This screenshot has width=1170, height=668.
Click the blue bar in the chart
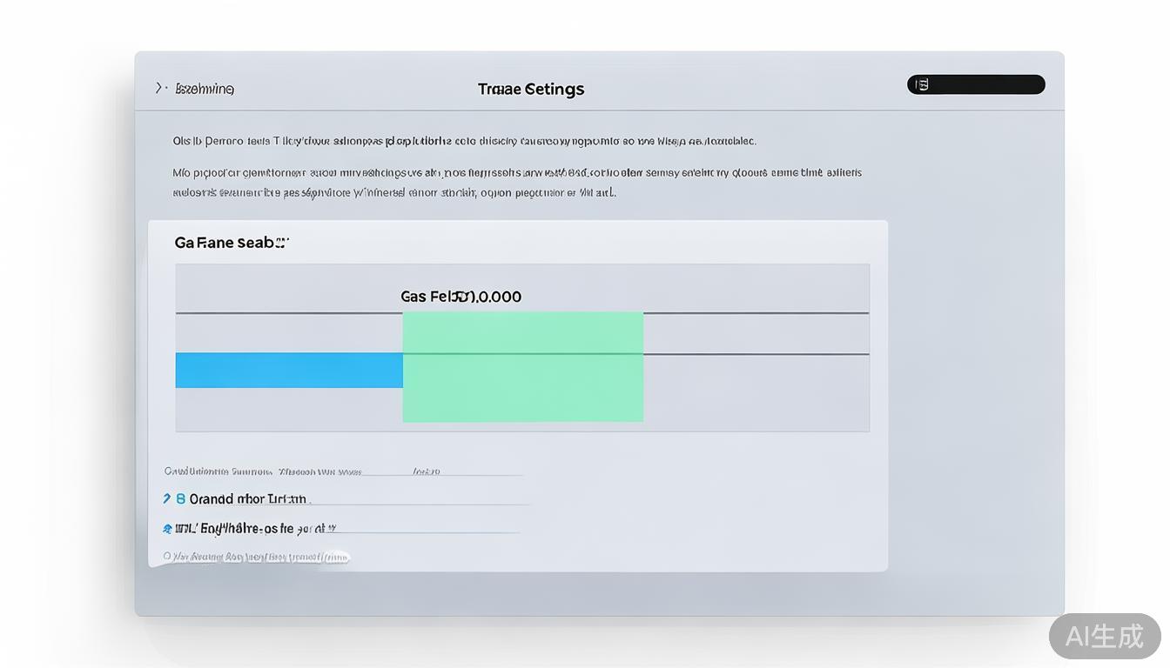(x=289, y=371)
